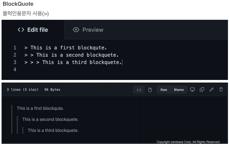Image resolution: width=229 pixels, height=144 pixels.
Task: Click rendered third blockquete text
Action: click(53, 130)
